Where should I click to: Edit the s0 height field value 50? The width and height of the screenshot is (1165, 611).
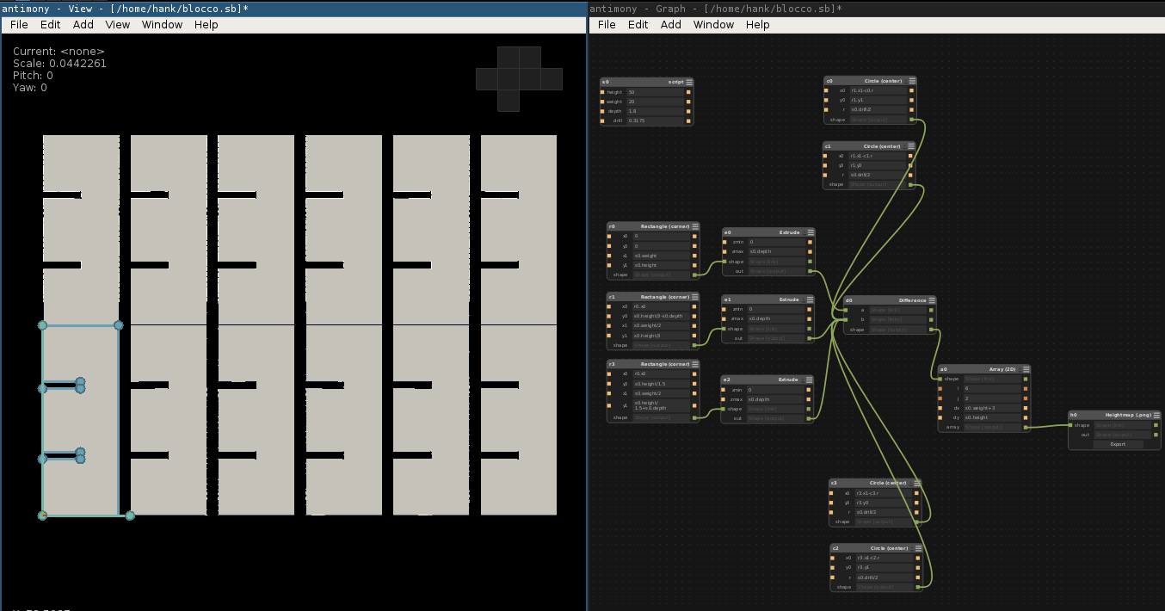coord(655,92)
